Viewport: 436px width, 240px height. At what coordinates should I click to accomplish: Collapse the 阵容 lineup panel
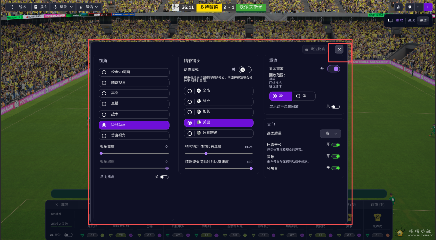(61, 205)
